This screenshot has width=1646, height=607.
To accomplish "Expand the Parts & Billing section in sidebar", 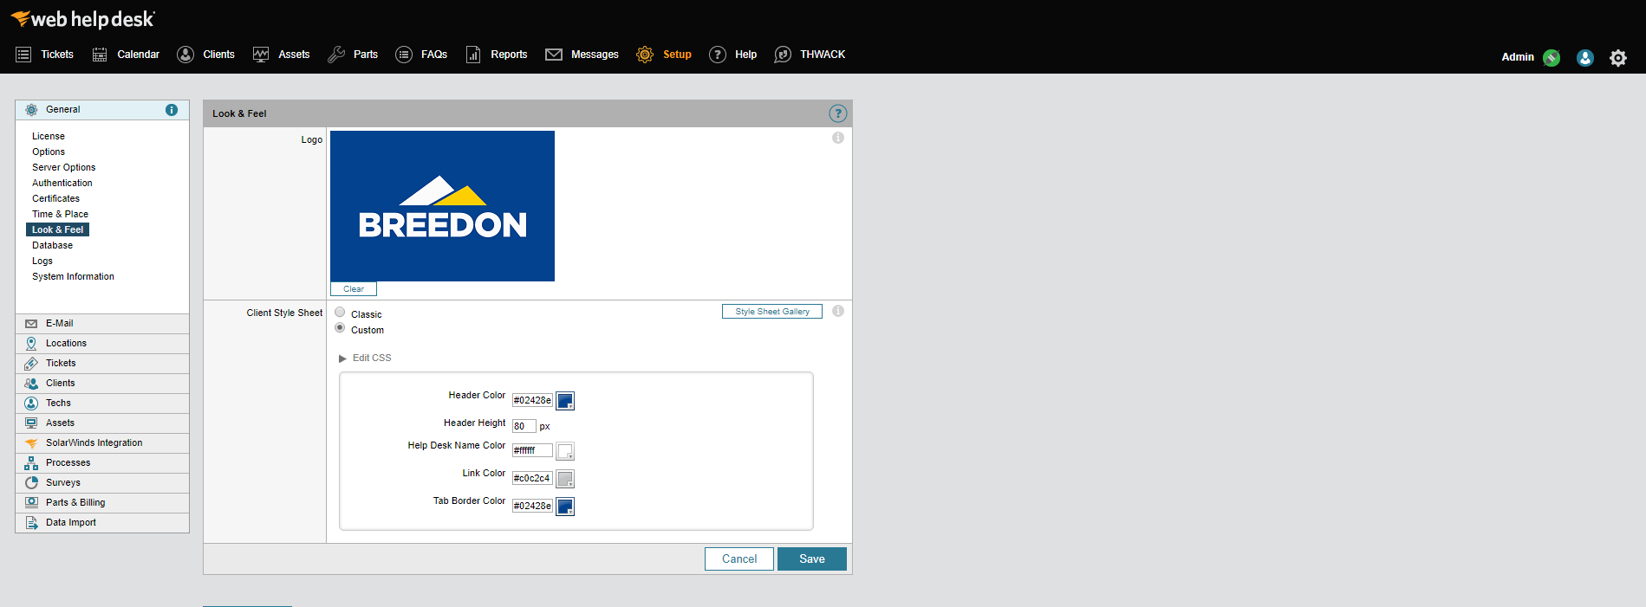I will pyautogui.click(x=102, y=503).
